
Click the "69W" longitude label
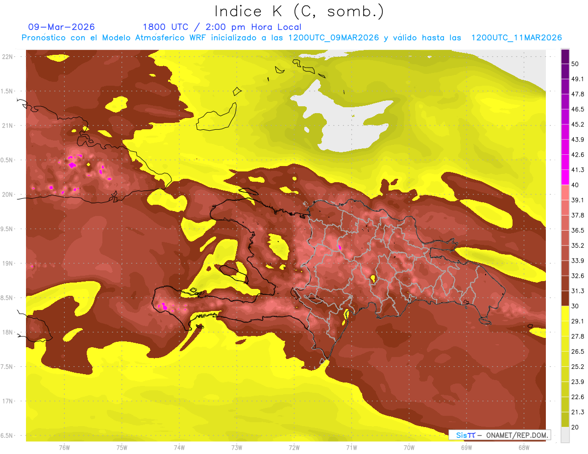(466, 448)
